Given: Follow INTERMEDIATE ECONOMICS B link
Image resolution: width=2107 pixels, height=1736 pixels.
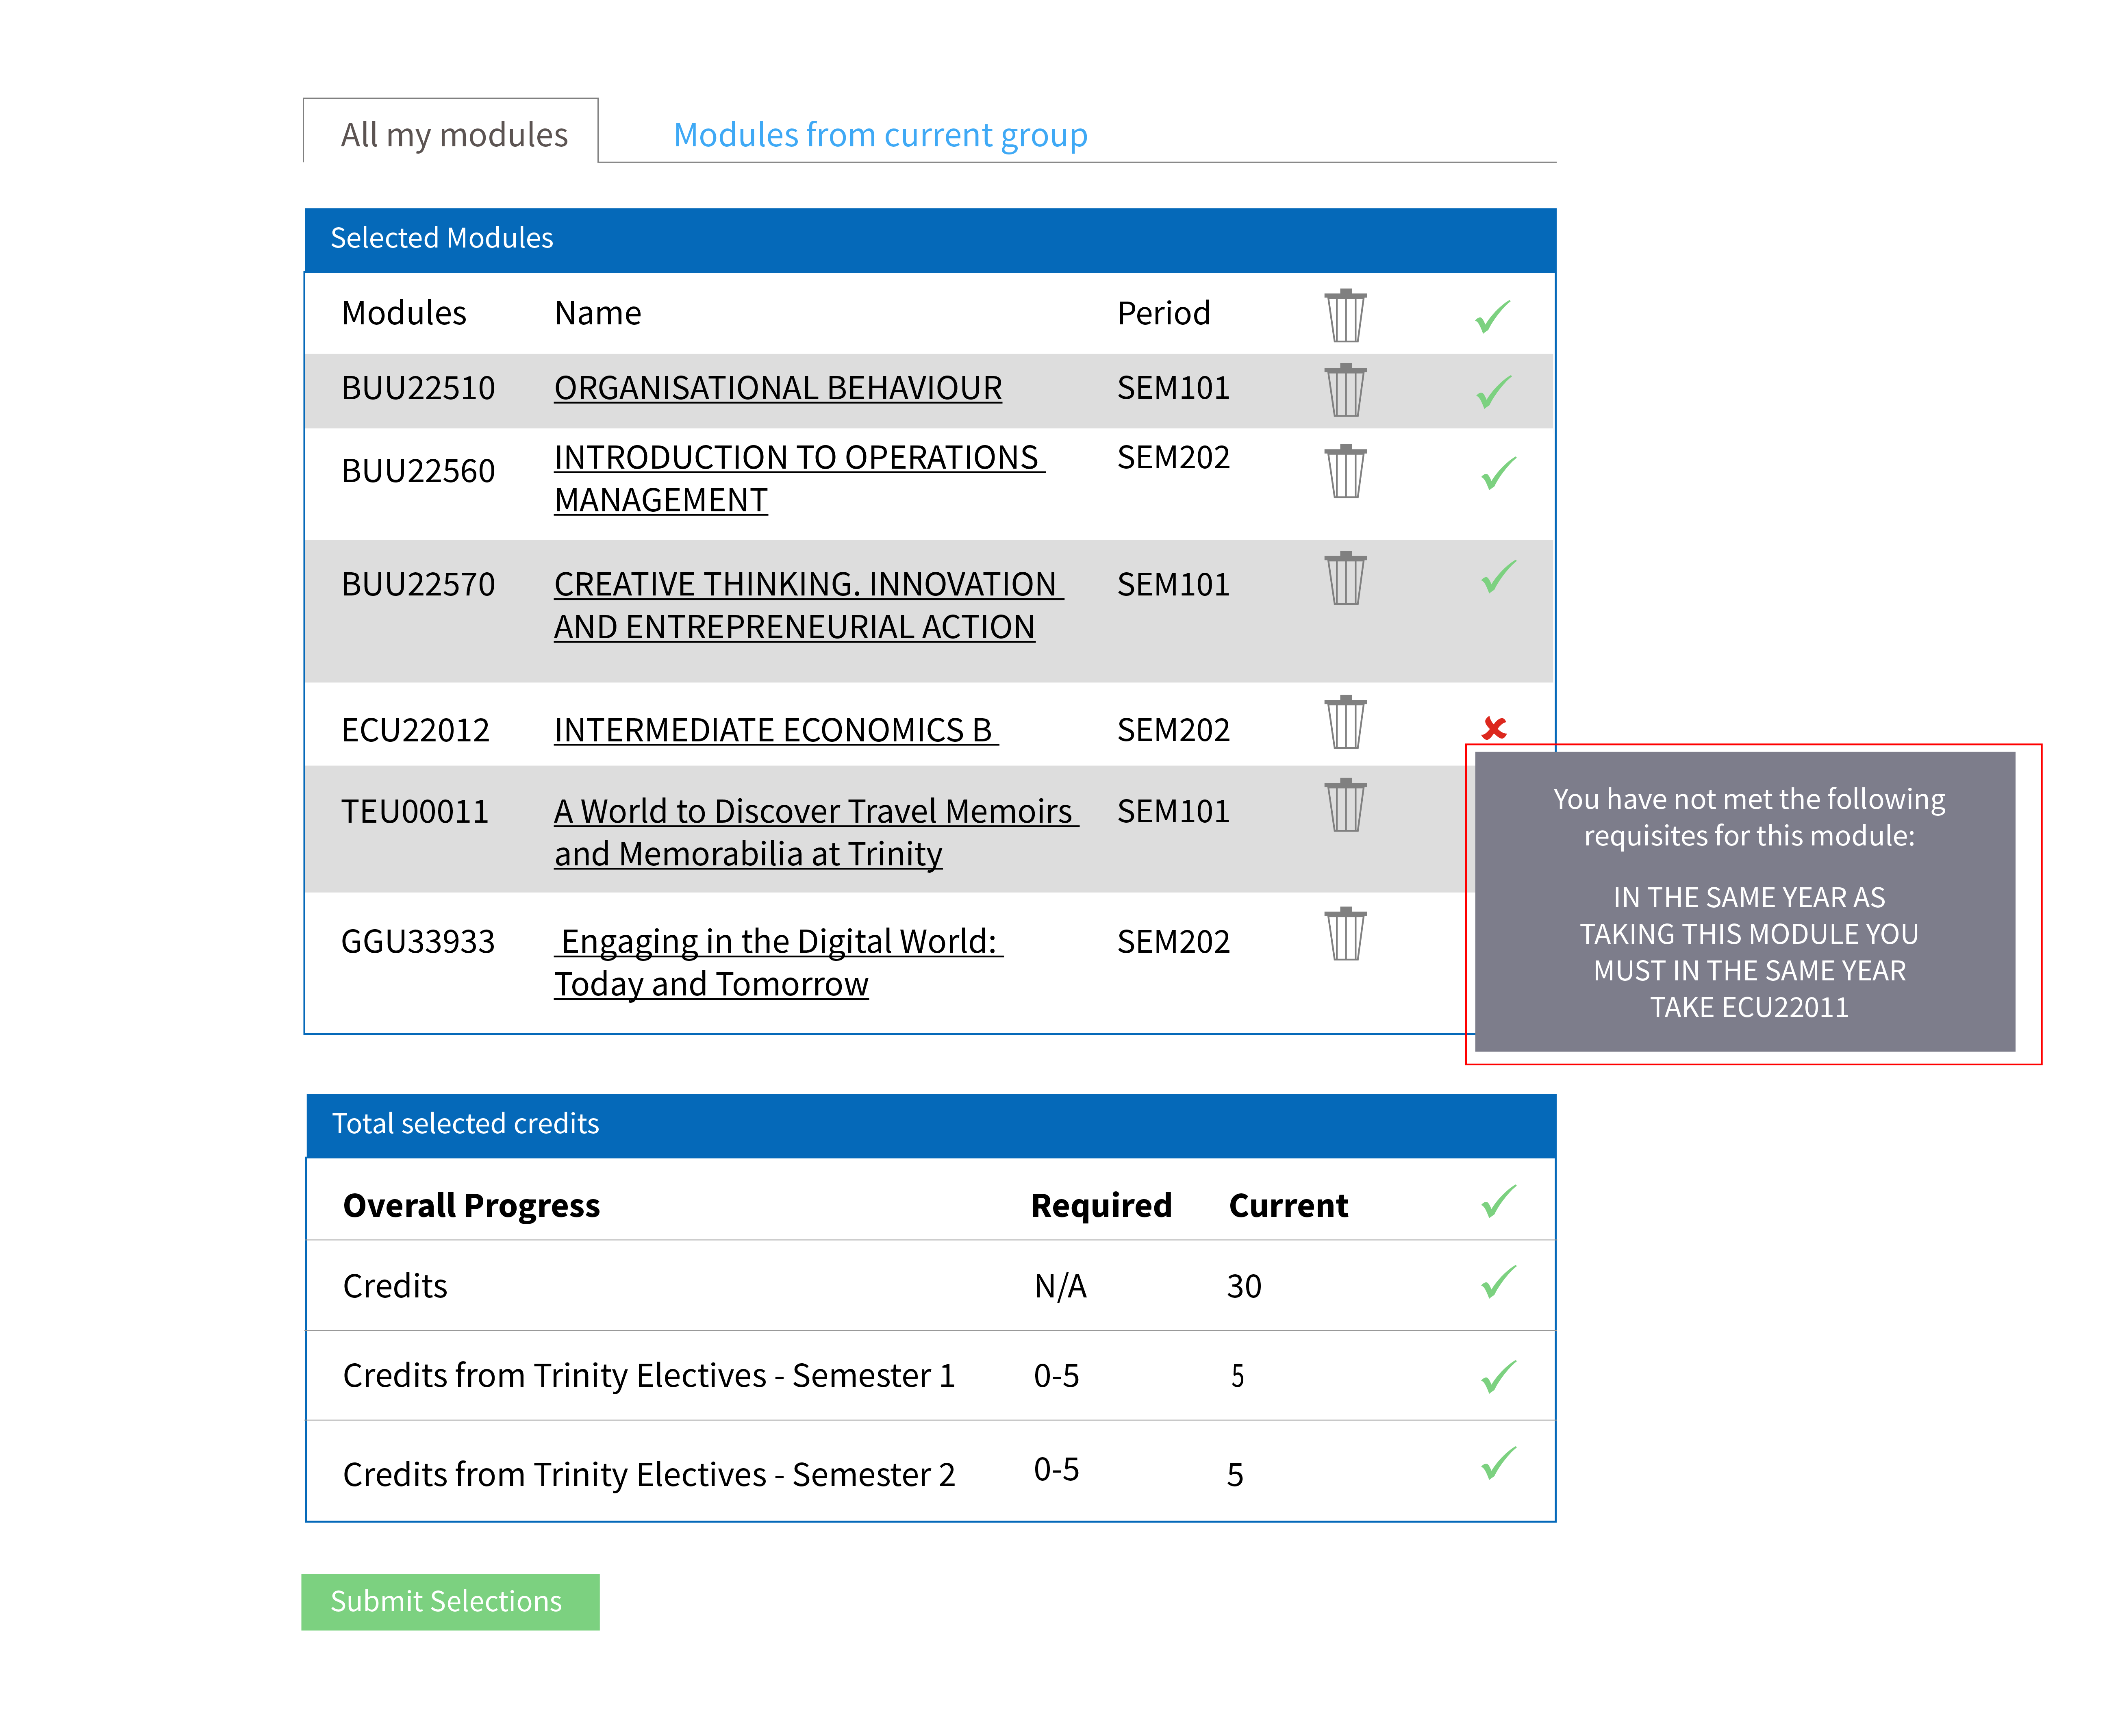Looking at the screenshot, I should (775, 731).
